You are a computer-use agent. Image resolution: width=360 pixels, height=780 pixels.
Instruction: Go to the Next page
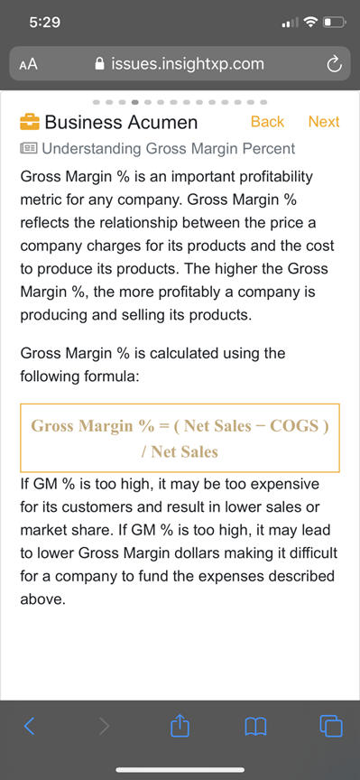pos(324,121)
